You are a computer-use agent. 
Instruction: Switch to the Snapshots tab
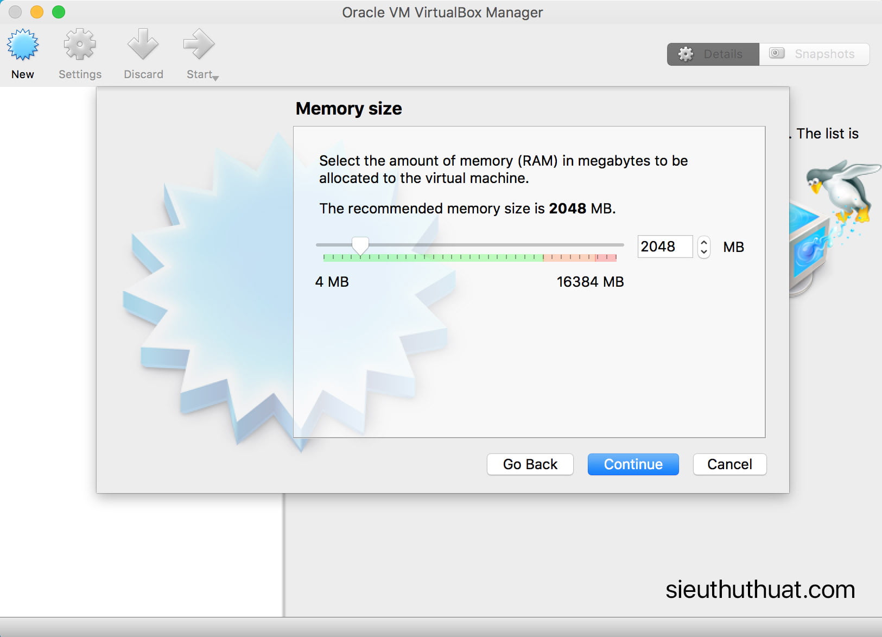coord(814,54)
